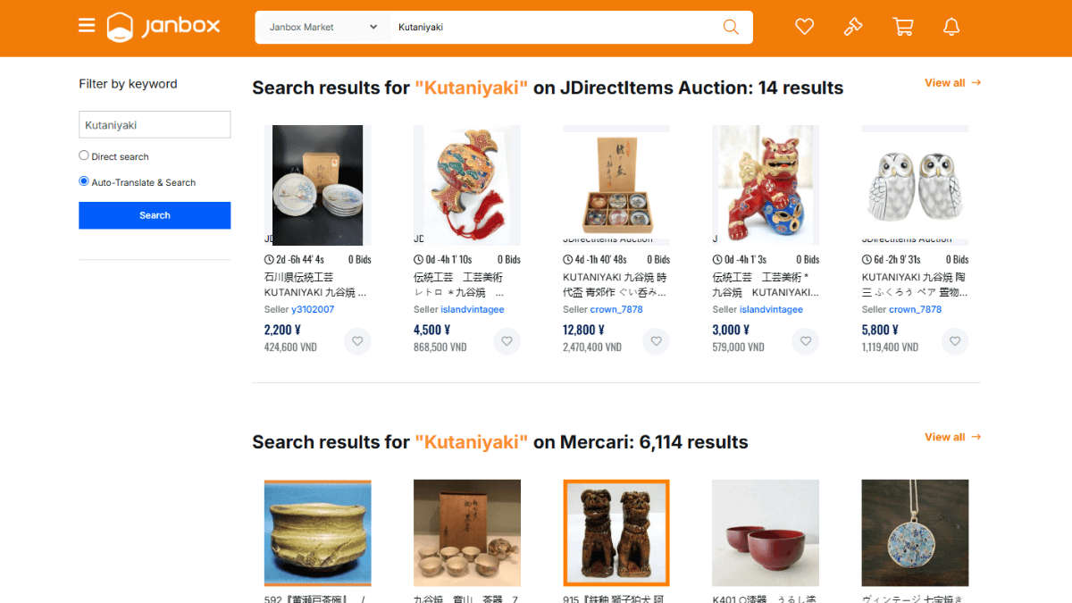Open the auction gavel icon
This screenshot has width=1072, height=603.
coord(853,27)
